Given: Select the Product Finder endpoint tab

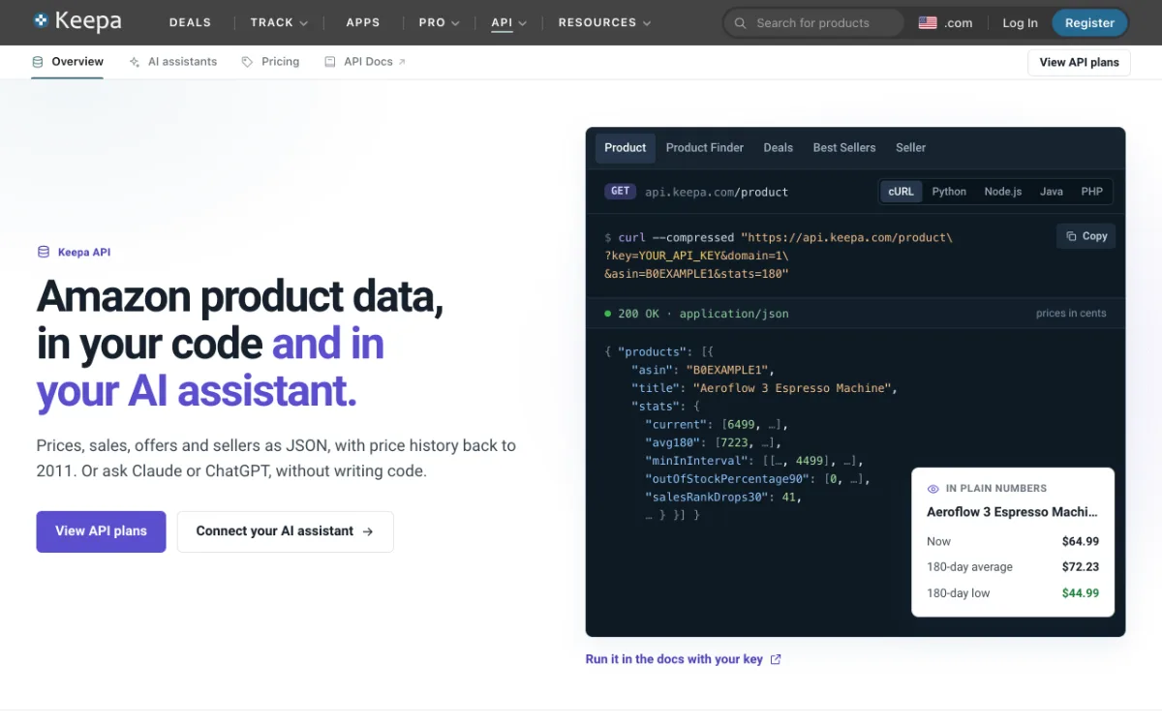Looking at the screenshot, I should pos(705,148).
